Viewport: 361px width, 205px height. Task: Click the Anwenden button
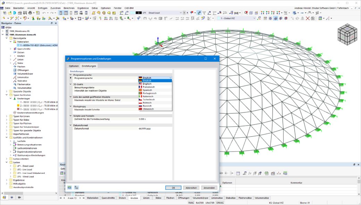pyautogui.click(x=209, y=188)
